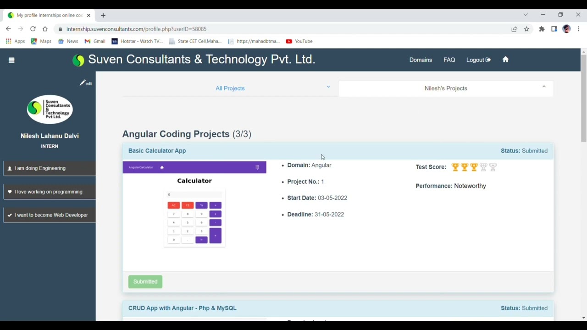Click the Start Date 03-05-2022 text

pos(317,198)
